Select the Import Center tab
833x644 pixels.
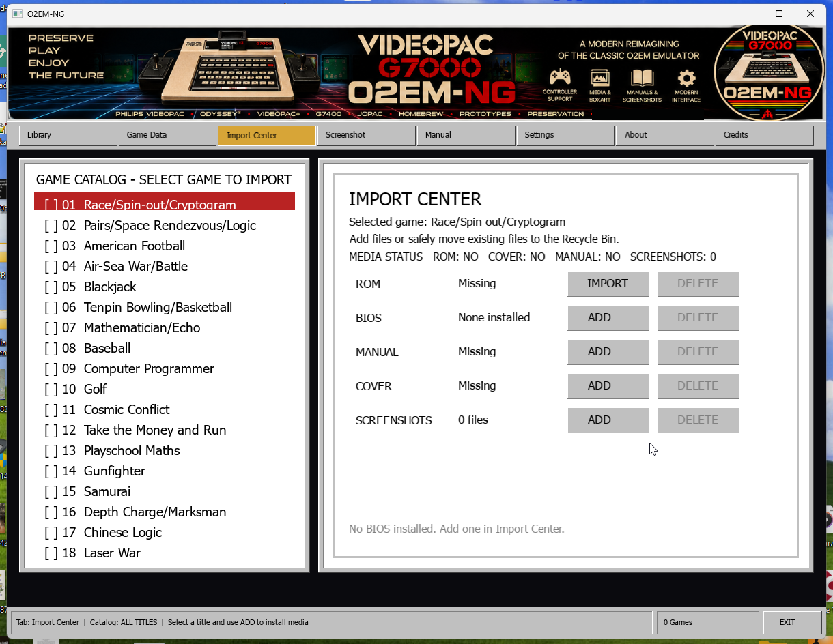(267, 135)
